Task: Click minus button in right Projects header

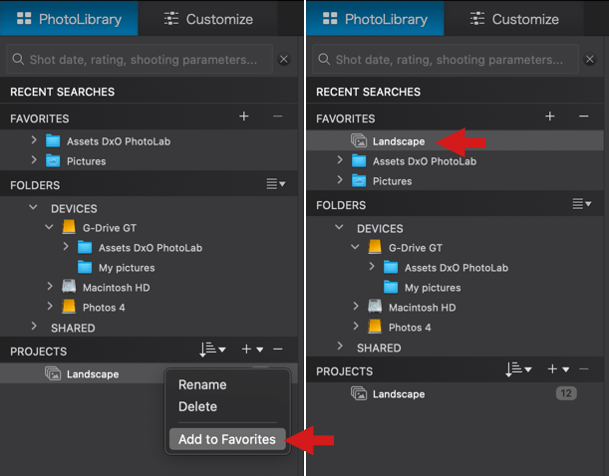Action: click(584, 369)
